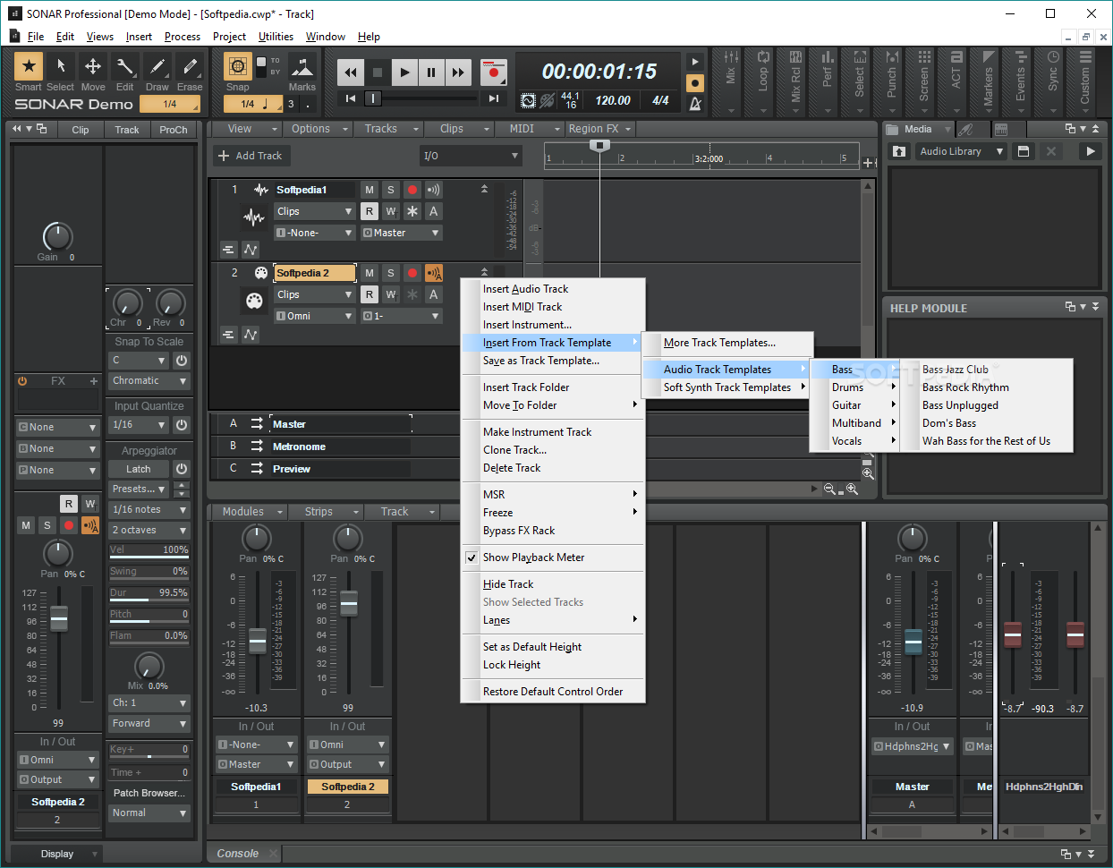Screen dimensions: 1113x868
Task: Open the Process menu
Action: click(x=183, y=37)
